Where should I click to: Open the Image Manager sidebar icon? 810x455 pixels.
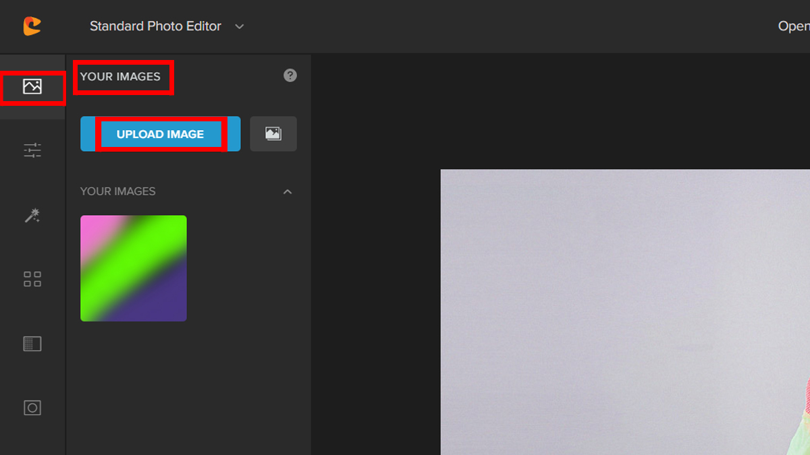(32, 87)
